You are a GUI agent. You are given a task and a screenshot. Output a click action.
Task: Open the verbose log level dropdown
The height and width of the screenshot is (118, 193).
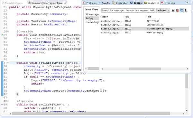[163, 11]
